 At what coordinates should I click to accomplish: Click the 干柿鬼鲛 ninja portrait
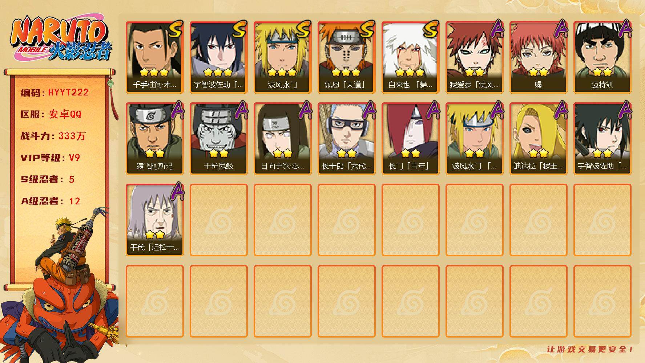(218, 138)
